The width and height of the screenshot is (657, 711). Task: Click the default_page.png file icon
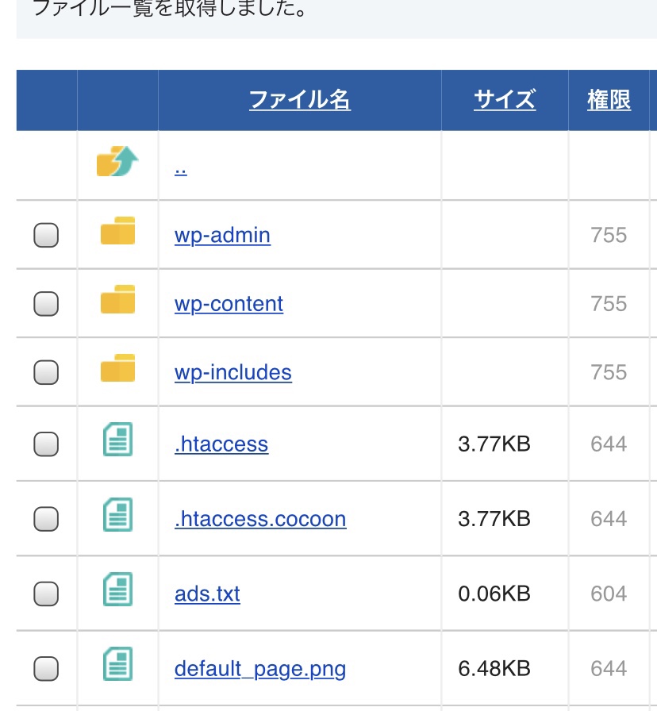[x=118, y=664]
